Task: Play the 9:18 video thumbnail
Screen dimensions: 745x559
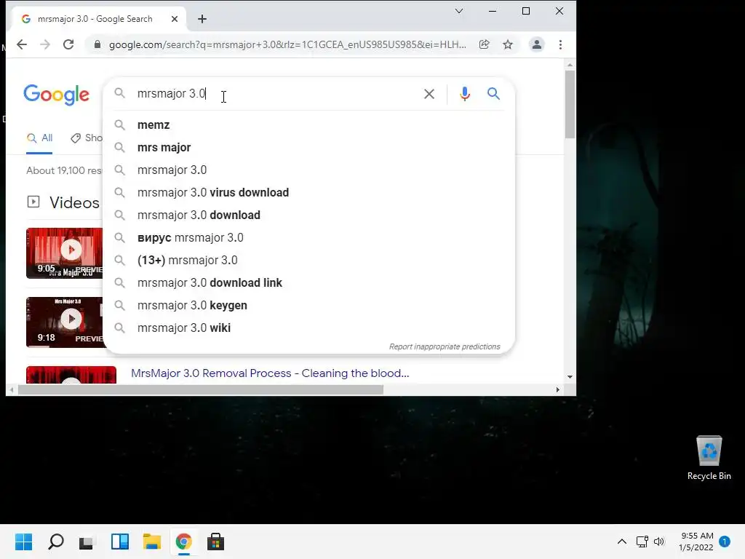Action: pos(65,322)
